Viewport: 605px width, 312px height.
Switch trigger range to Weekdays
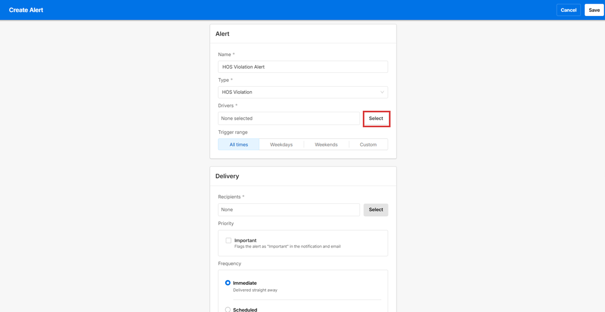click(x=281, y=144)
